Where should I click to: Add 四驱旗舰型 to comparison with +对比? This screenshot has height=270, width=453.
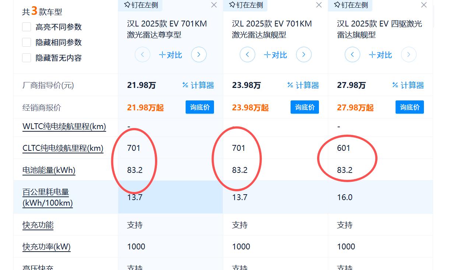380,55
